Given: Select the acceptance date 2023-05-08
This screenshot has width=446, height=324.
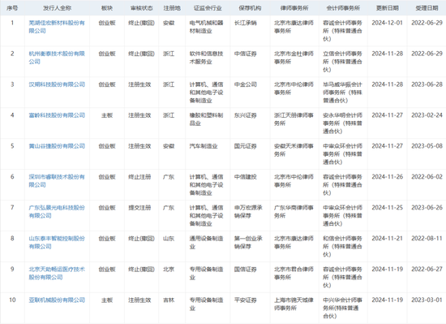Looking at the screenshot, I should pyautogui.click(x=427, y=146).
